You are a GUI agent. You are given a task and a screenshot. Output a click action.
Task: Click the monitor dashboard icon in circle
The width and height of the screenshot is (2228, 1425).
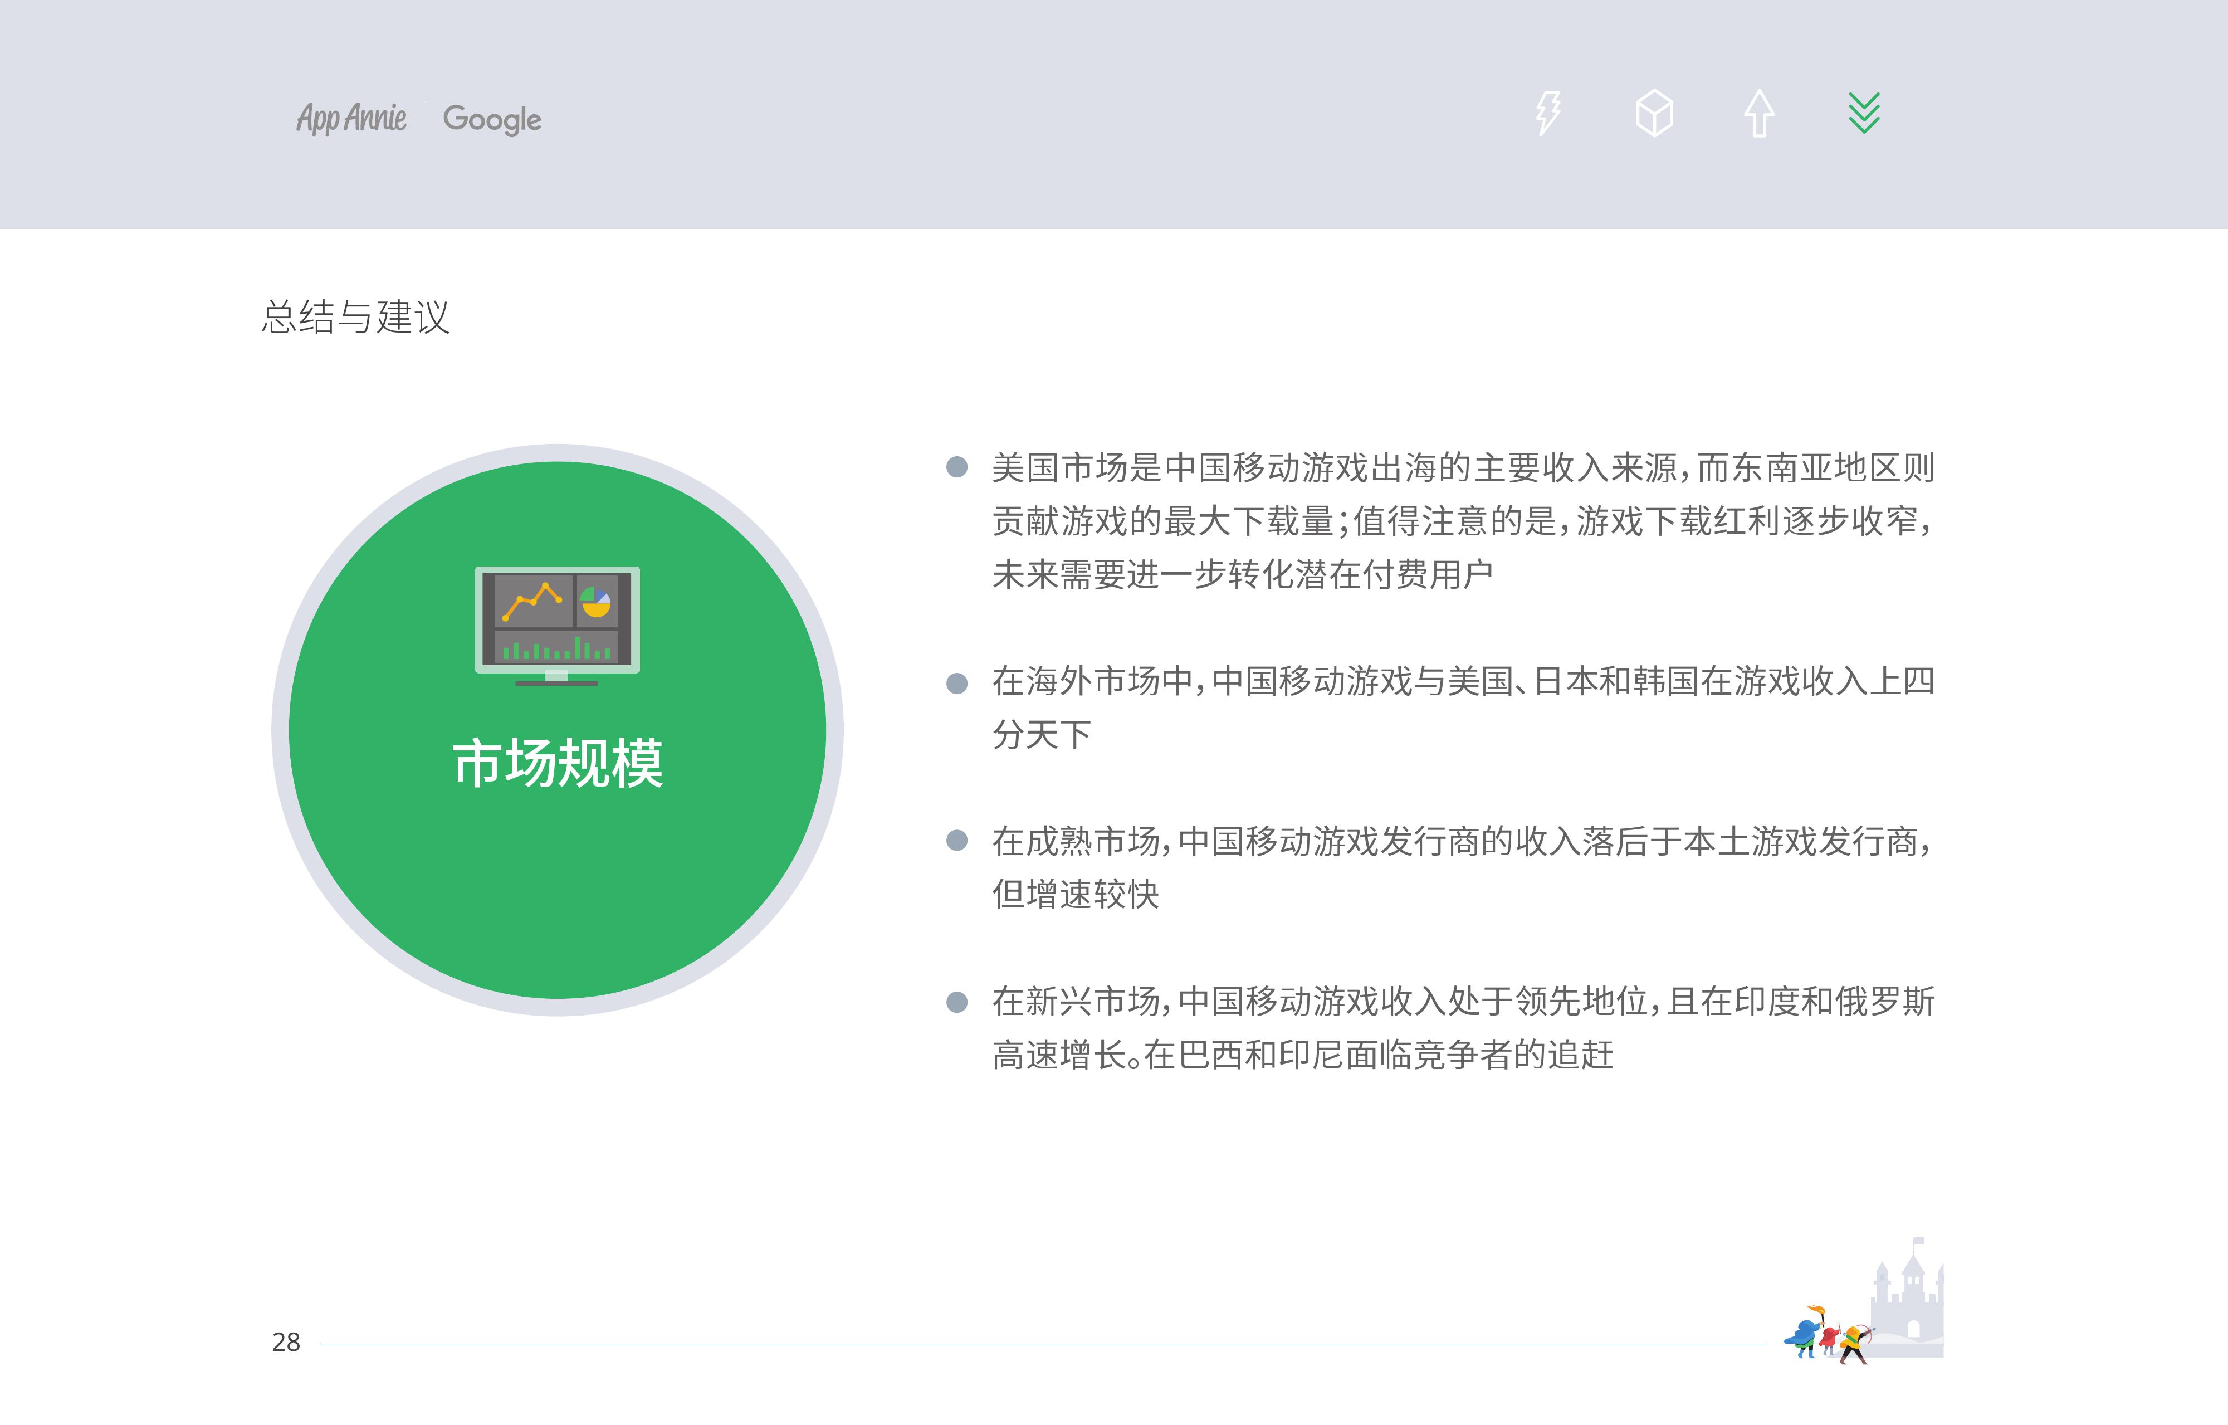tap(557, 626)
